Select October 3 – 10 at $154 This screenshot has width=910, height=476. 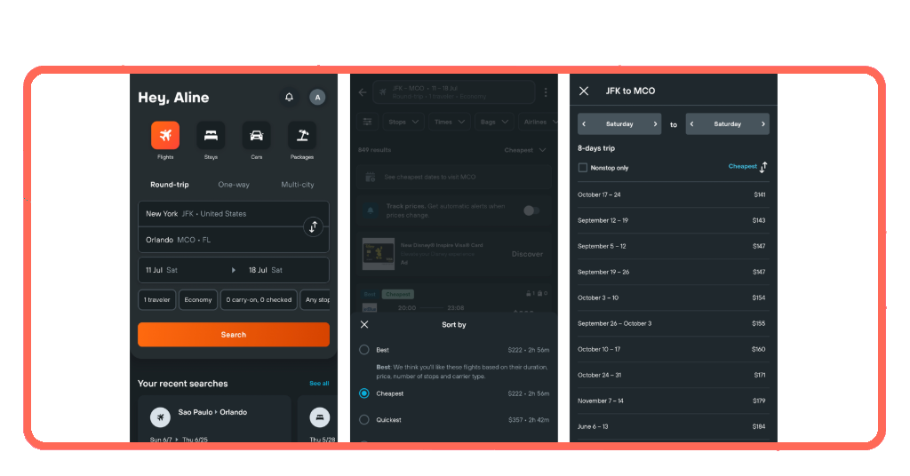[672, 297]
